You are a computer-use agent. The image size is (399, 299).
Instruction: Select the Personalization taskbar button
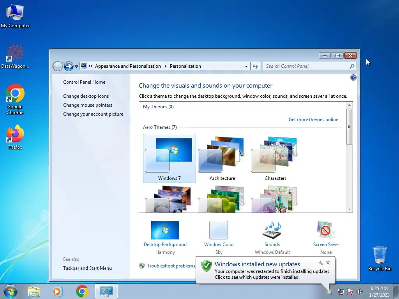click(106, 291)
